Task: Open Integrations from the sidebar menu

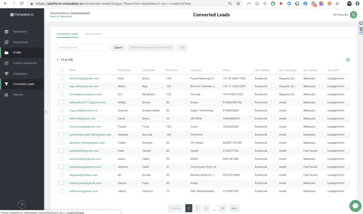Action: click(x=20, y=42)
